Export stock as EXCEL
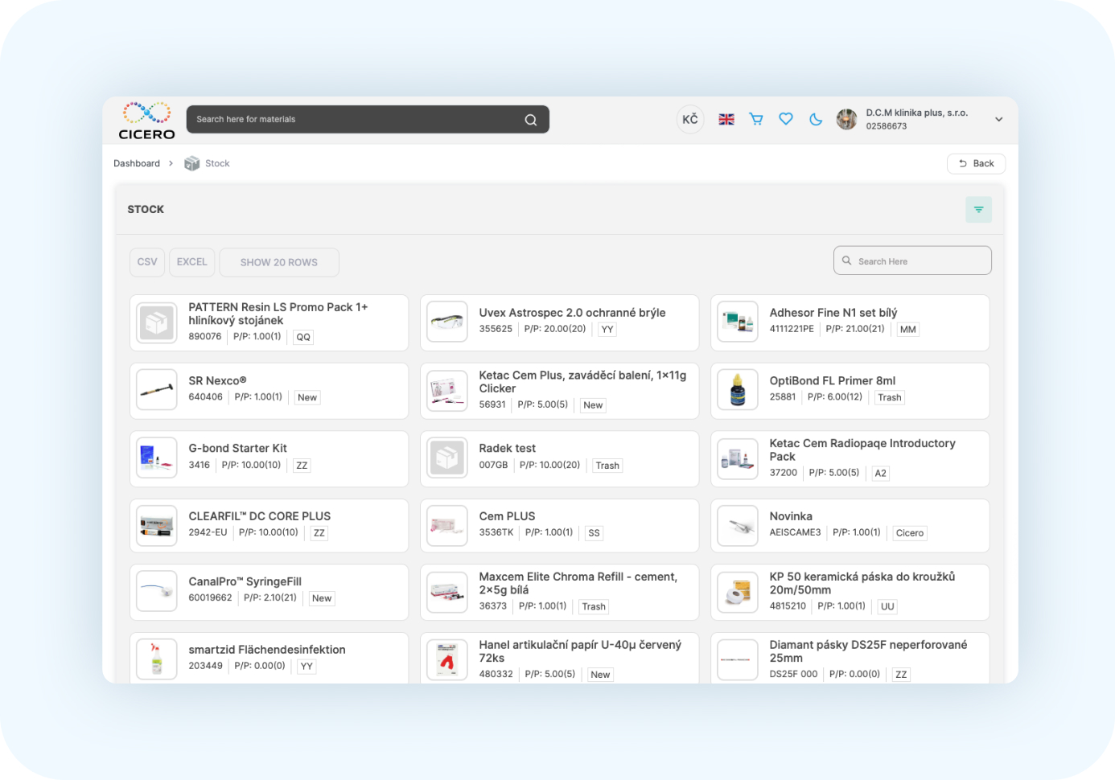 coord(192,262)
